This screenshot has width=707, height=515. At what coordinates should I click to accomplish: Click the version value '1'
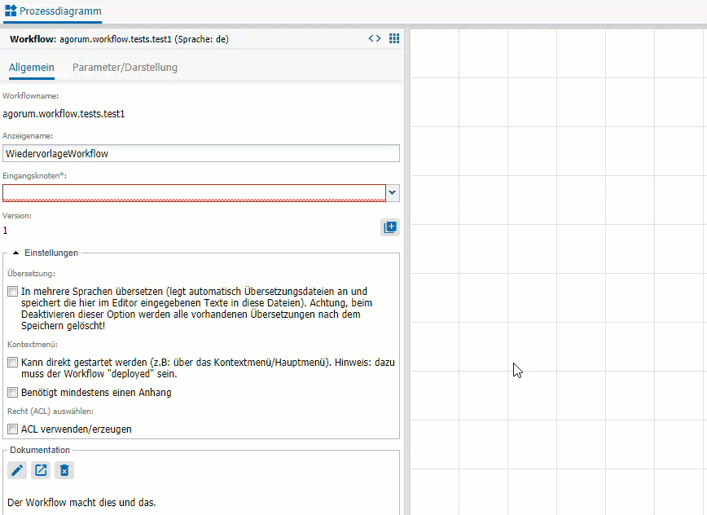pos(5,231)
